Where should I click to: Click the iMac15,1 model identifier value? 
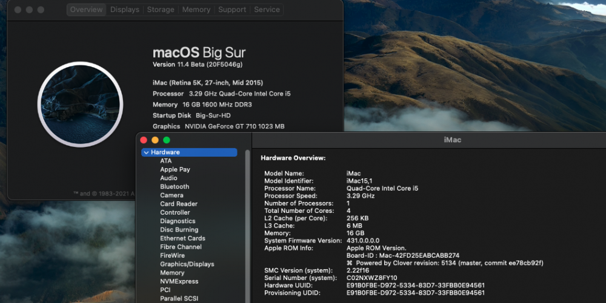point(359,181)
